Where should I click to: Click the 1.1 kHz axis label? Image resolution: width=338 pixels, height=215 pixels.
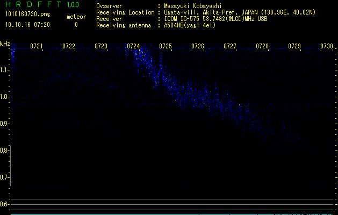tap(4, 70)
